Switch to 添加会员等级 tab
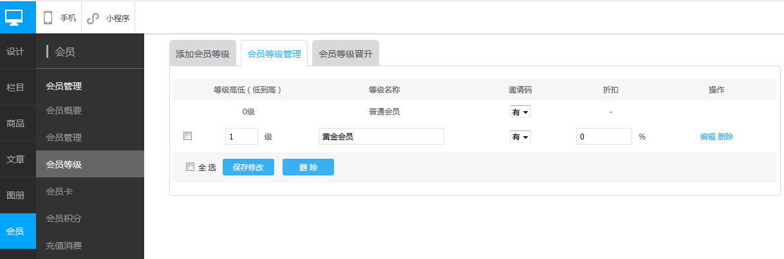Screen dimensions: 784x259 [203, 54]
